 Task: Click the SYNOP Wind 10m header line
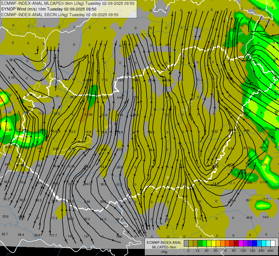point(48,9)
